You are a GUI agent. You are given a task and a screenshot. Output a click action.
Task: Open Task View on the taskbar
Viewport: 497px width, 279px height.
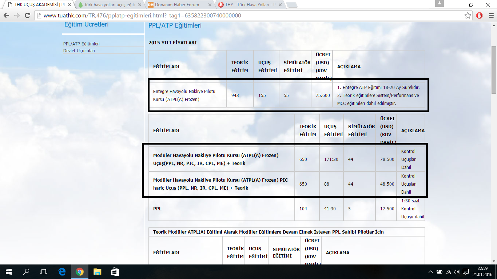[x=44, y=272]
